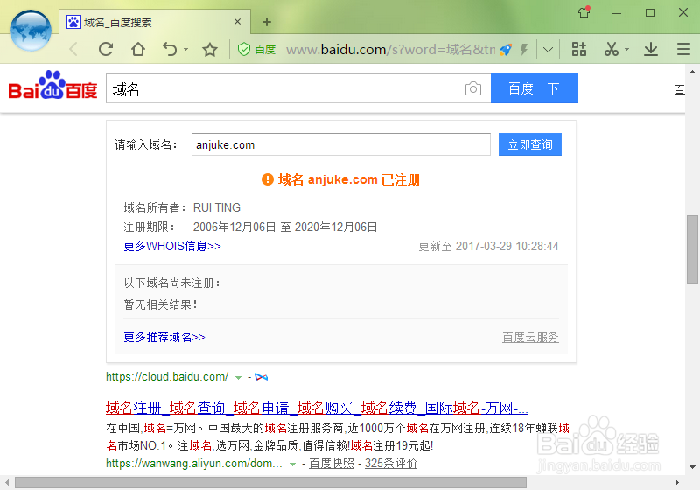The width and height of the screenshot is (700, 490).
Task: Expand the dropdown arrow next to cloud.baidu.com
Action: [x=238, y=377]
